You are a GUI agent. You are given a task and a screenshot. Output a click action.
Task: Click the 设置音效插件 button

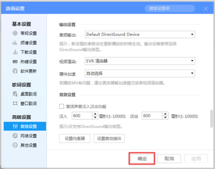point(109,138)
